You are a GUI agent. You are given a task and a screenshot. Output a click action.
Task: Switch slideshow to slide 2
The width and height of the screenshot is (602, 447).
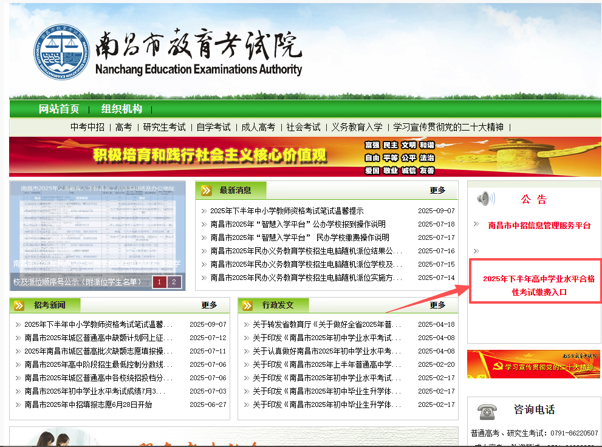click(174, 282)
